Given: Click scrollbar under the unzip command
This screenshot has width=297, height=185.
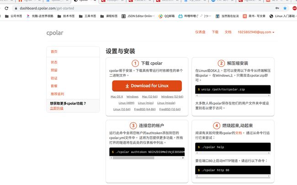Looking at the screenshot, I should (233, 95).
